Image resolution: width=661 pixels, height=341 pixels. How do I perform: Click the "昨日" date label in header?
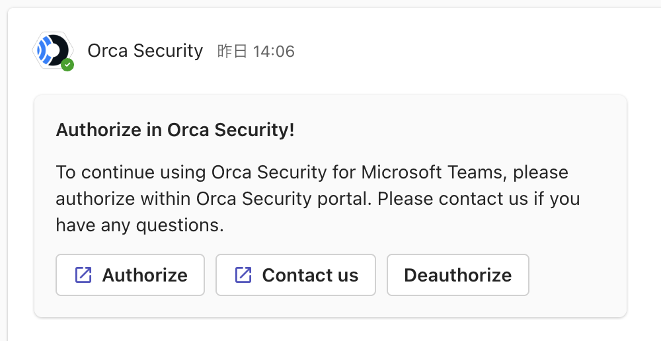(x=232, y=52)
